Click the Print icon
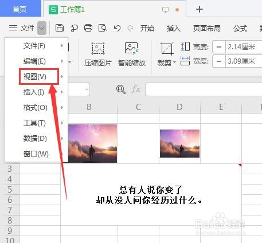 88,28
